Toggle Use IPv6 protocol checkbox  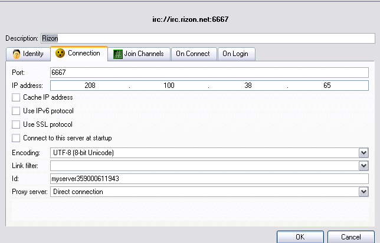pyautogui.click(x=16, y=111)
